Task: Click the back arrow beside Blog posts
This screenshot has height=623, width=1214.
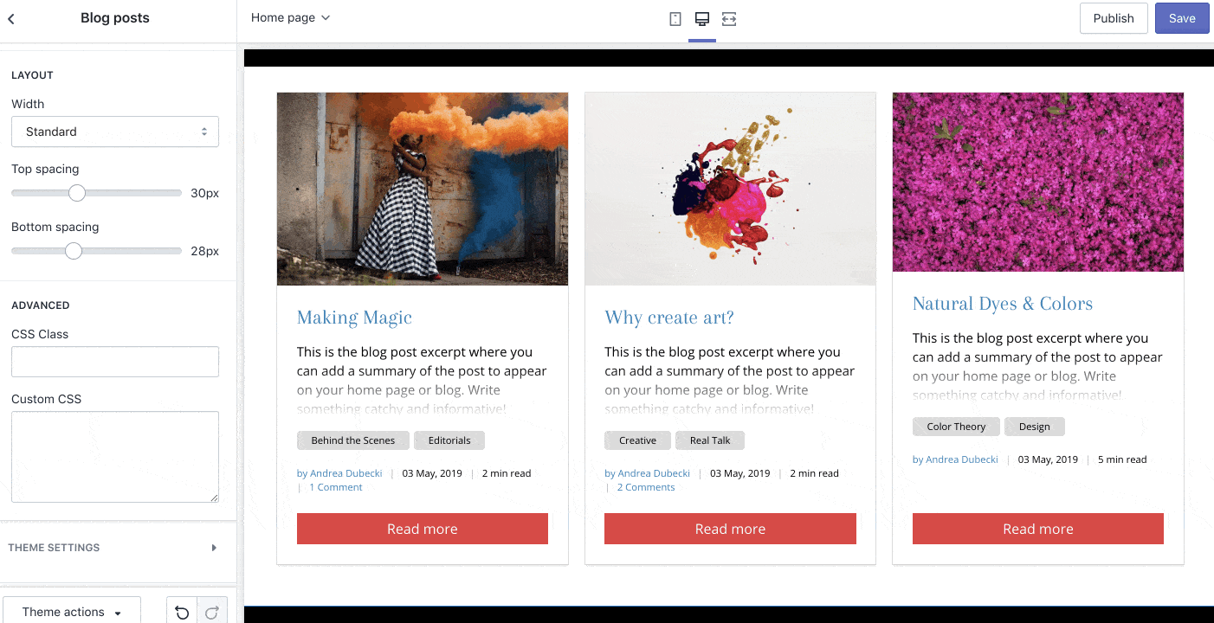Action: coord(11,18)
